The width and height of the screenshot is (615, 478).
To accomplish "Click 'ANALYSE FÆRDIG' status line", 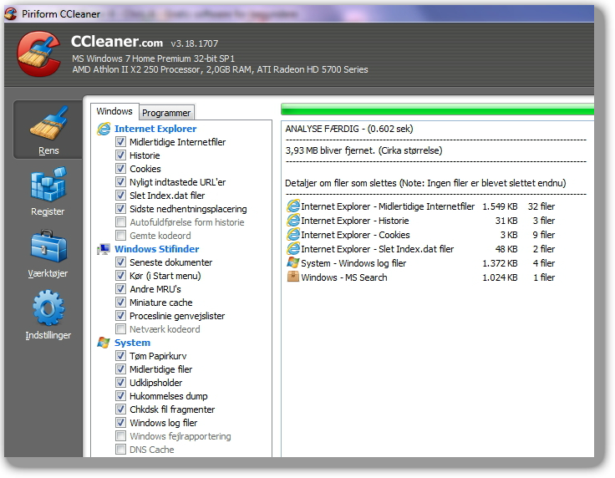I will (x=349, y=129).
